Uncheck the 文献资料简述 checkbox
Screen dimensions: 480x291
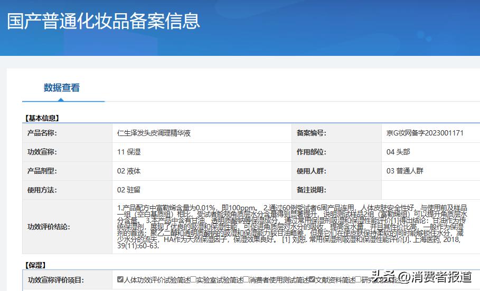[312, 279]
